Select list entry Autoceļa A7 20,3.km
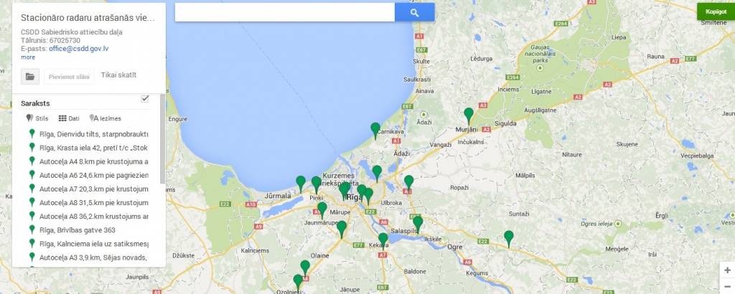The image size is (735, 294). click(x=88, y=189)
